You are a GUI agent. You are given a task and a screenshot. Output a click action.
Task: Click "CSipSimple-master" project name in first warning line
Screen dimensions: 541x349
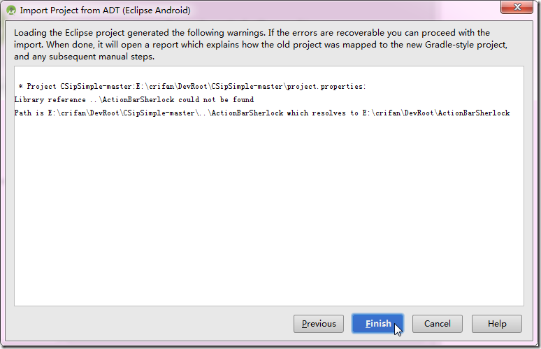[x=96, y=87]
